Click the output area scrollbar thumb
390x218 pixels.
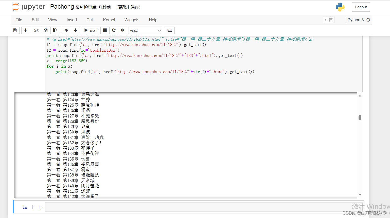tap(360, 118)
